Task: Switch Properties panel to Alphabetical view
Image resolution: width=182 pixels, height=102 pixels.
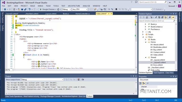Action: point(144,83)
